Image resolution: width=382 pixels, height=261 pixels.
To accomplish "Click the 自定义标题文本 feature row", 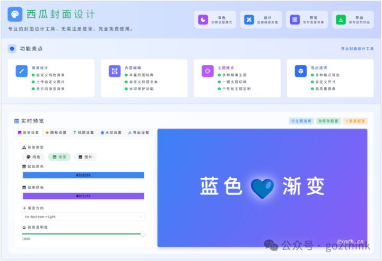I will [x=141, y=82].
